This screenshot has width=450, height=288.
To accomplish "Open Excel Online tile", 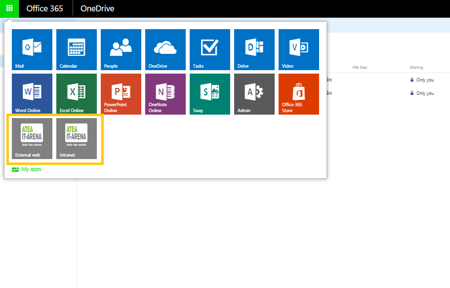I will 77,94.
